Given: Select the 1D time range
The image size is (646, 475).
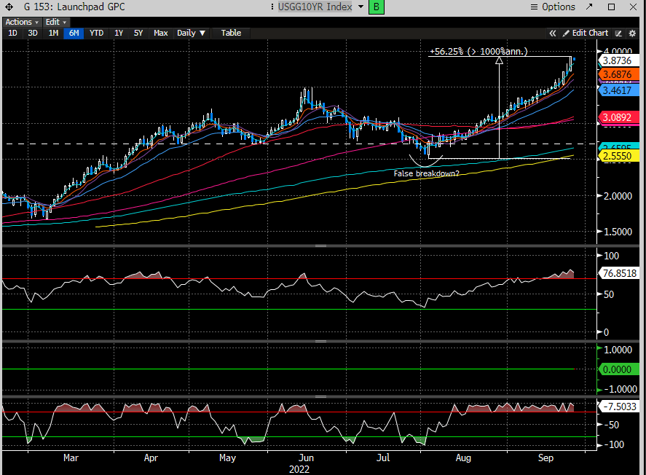Looking at the screenshot, I should 12,33.
